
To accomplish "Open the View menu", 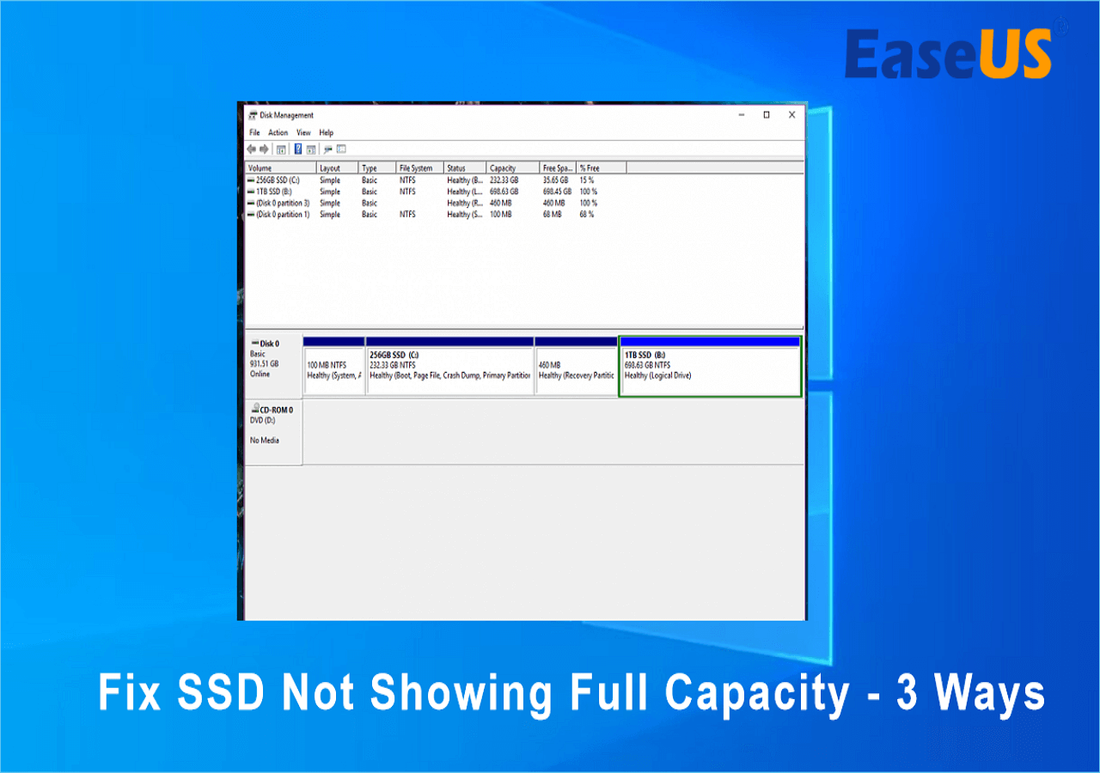I will (303, 133).
